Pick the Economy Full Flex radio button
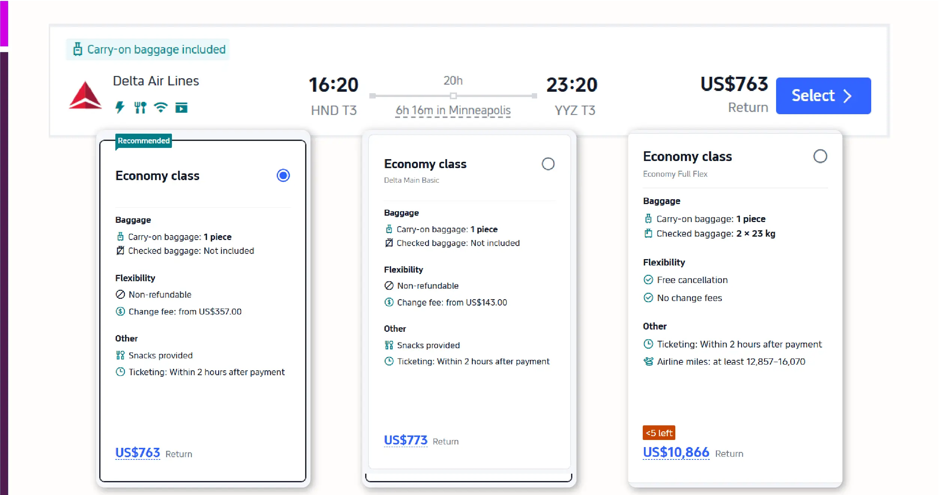Screen dimensions: 939x495 820,156
